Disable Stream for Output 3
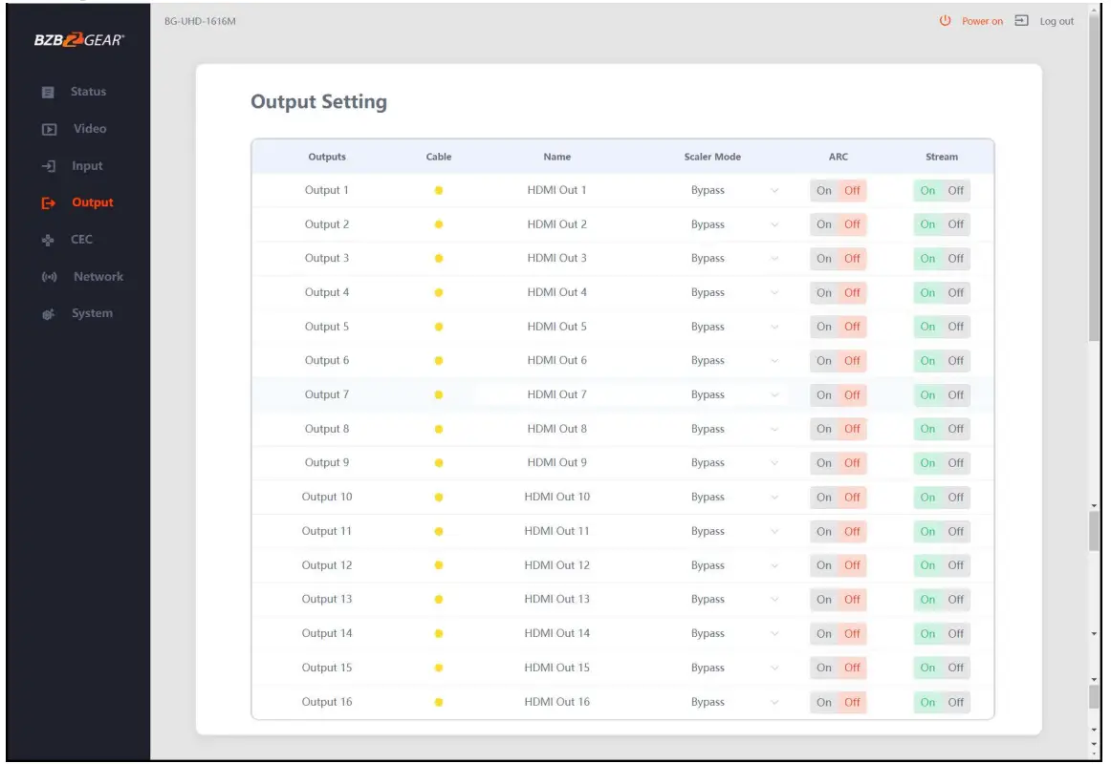This screenshot has width=1111, height=764. click(955, 258)
